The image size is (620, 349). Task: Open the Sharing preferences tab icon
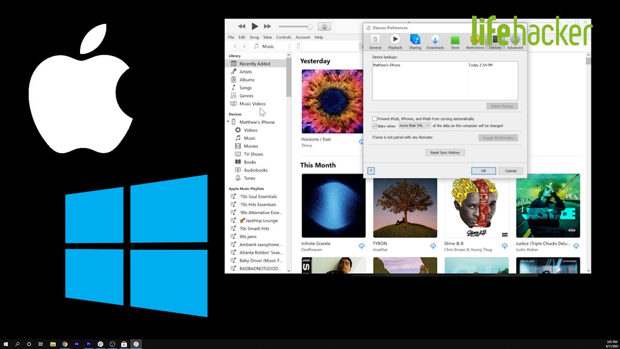click(x=415, y=39)
